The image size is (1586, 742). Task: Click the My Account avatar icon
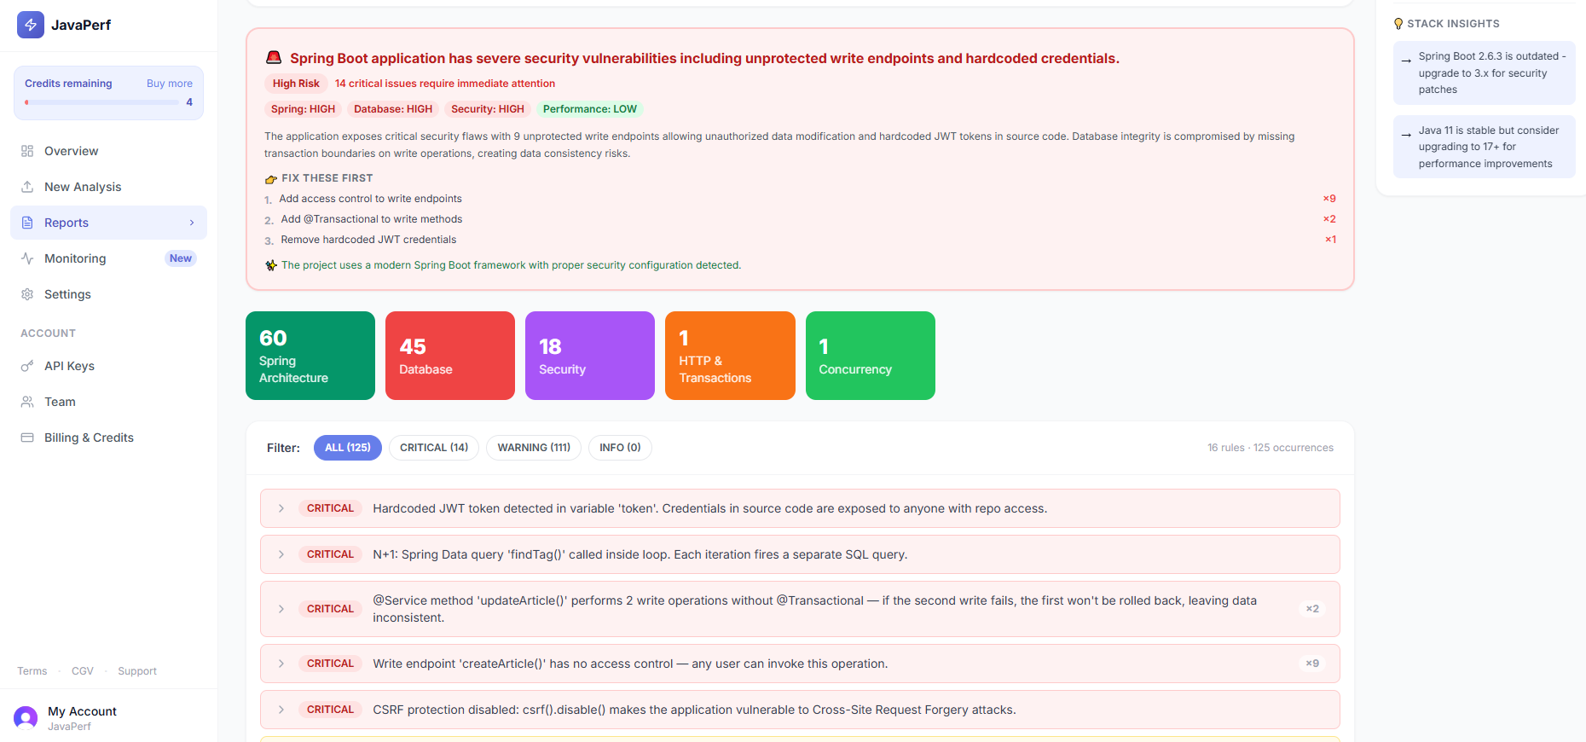(26, 717)
